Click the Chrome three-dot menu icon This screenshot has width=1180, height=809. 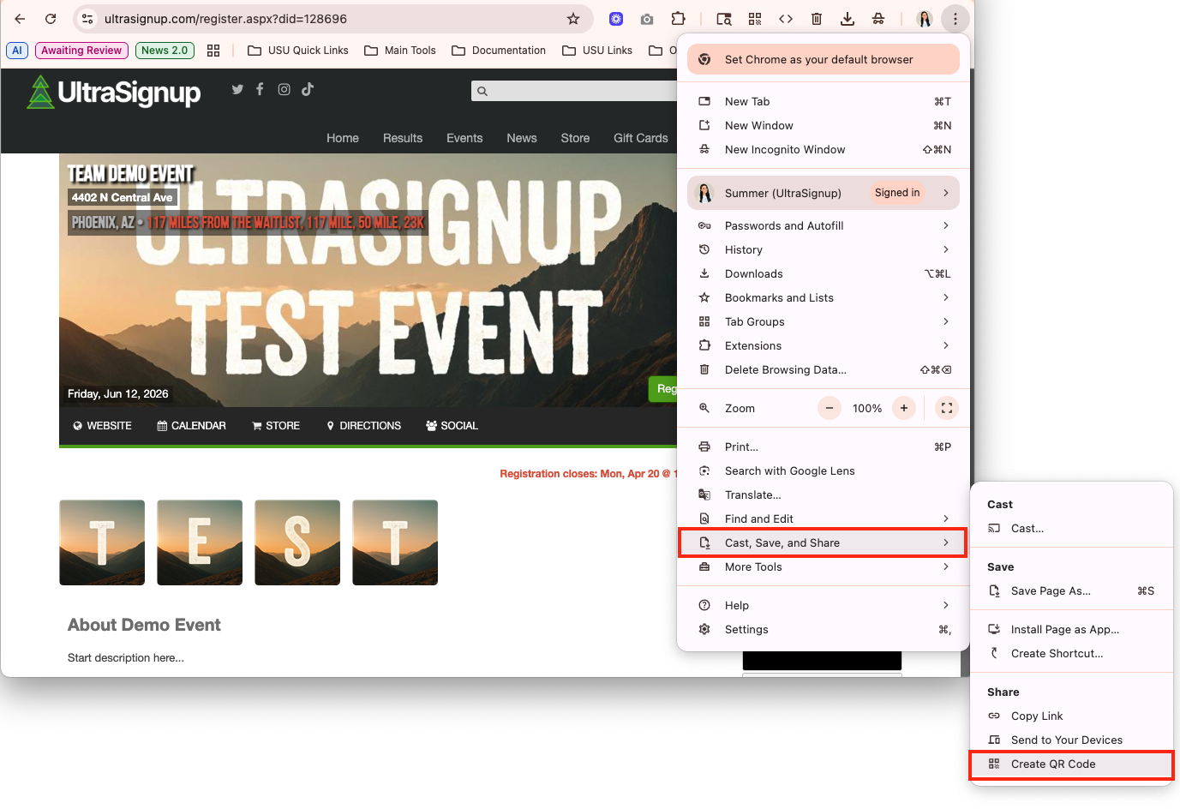point(955,19)
